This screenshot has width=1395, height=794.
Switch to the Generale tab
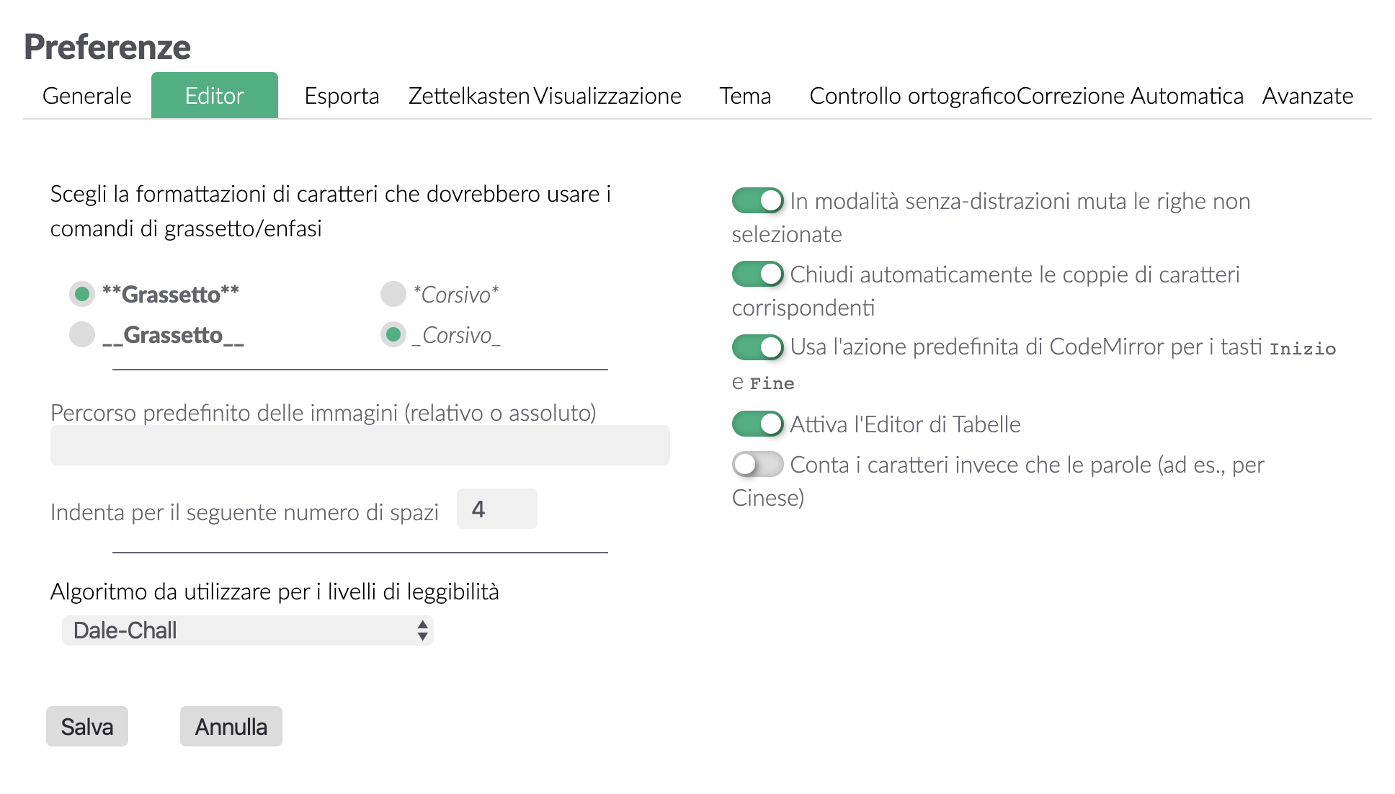click(86, 95)
